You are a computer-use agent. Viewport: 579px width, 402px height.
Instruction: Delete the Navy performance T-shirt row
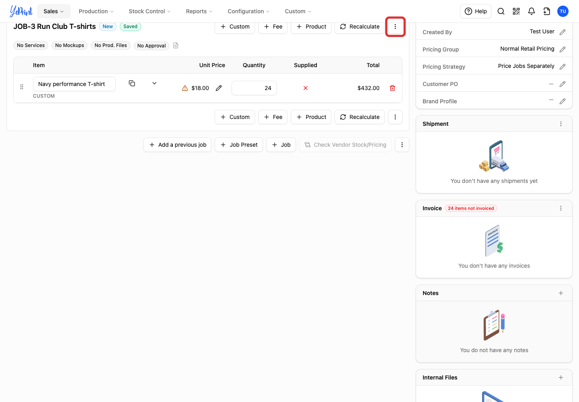click(392, 88)
